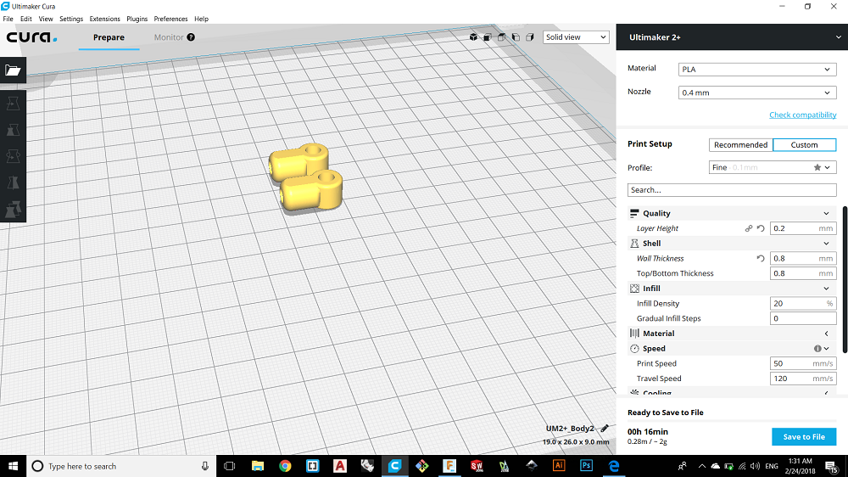This screenshot has width=848, height=477.
Task: Switch to the Monitor tab
Action: pyautogui.click(x=169, y=37)
